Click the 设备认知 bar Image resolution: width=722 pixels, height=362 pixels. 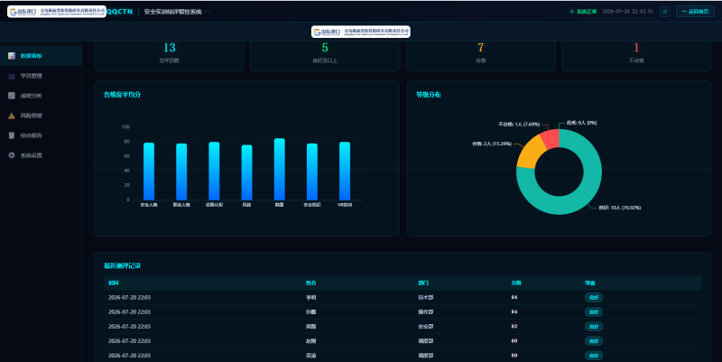click(214, 171)
